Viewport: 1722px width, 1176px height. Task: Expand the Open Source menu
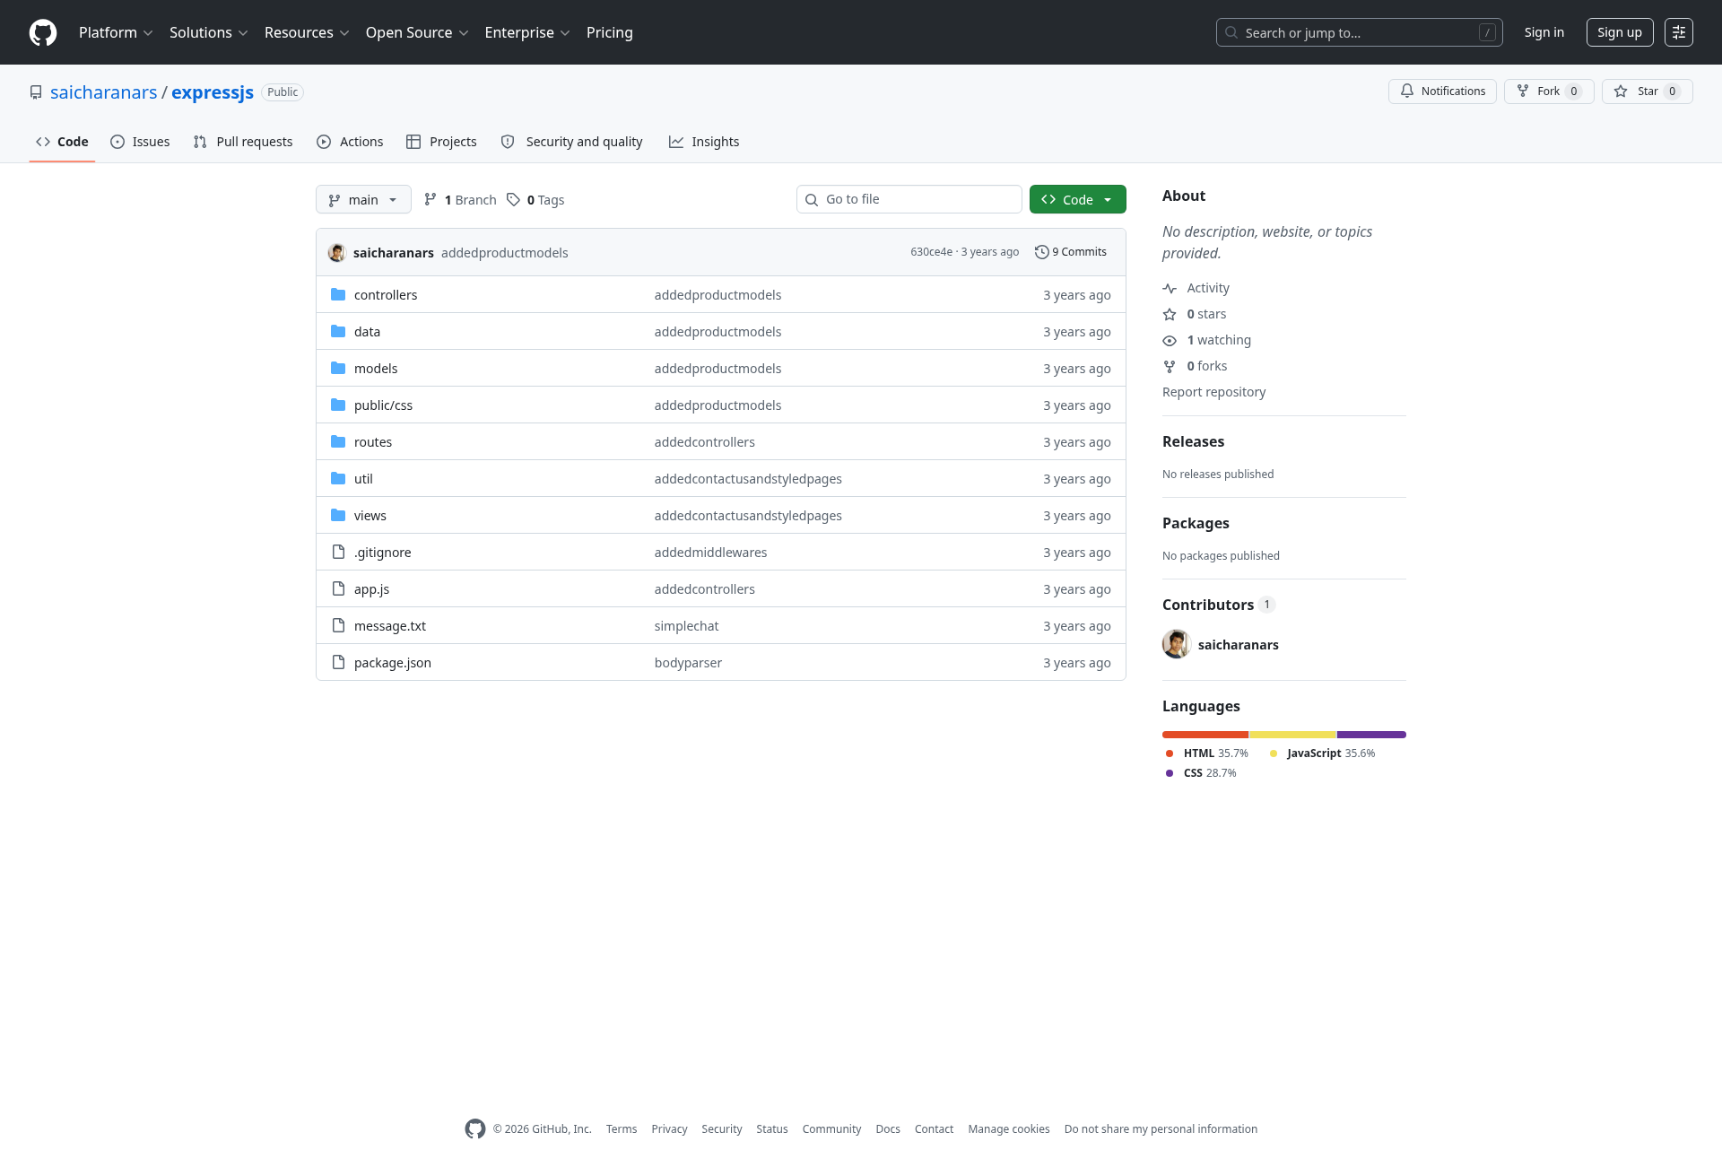[417, 32]
